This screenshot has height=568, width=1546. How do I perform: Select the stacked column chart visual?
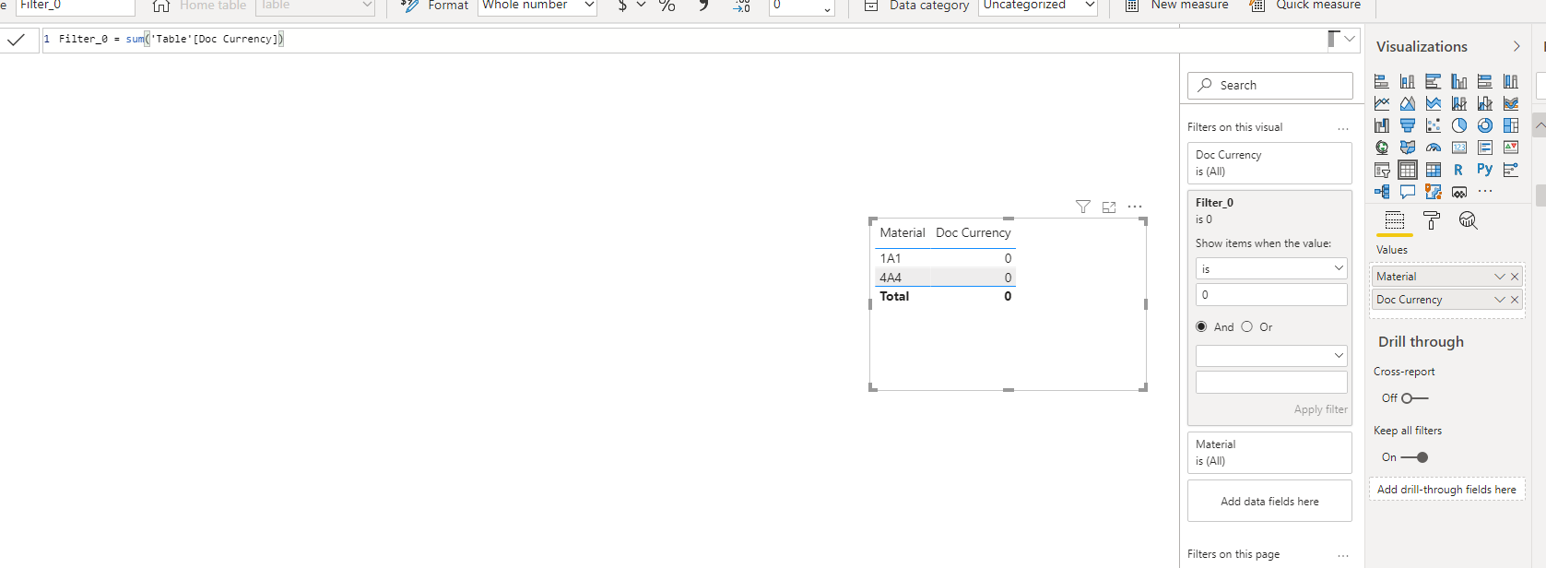point(1407,81)
